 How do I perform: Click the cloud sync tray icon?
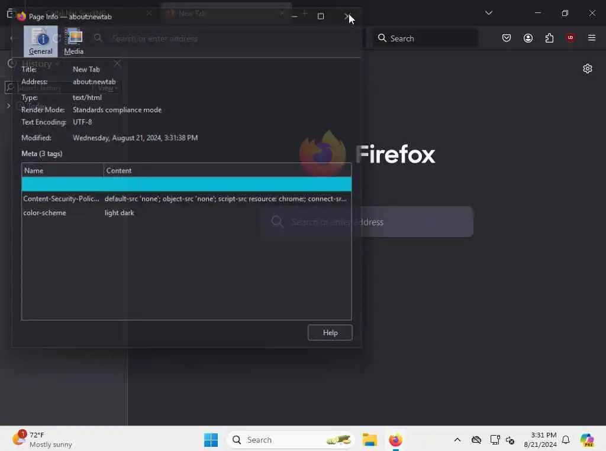[476, 440]
